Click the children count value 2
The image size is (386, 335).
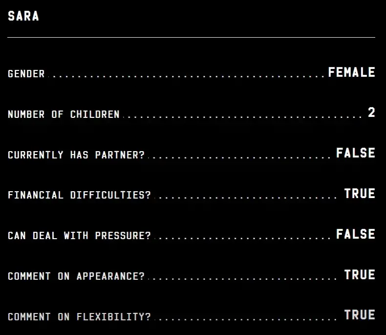(371, 113)
